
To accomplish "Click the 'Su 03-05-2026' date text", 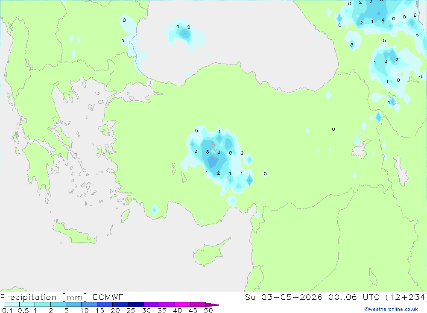I will [284, 297].
